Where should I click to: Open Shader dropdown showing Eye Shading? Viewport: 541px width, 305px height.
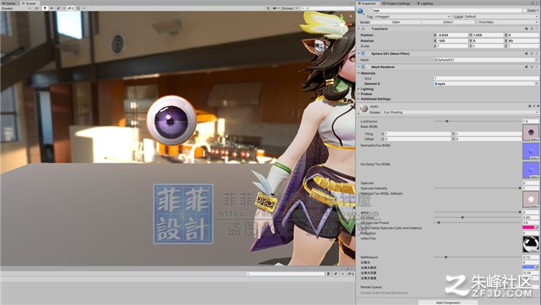point(460,112)
